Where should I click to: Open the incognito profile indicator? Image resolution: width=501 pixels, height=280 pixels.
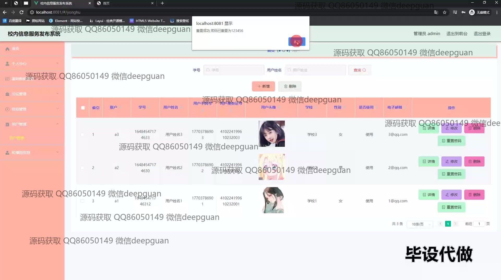[480, 12]
